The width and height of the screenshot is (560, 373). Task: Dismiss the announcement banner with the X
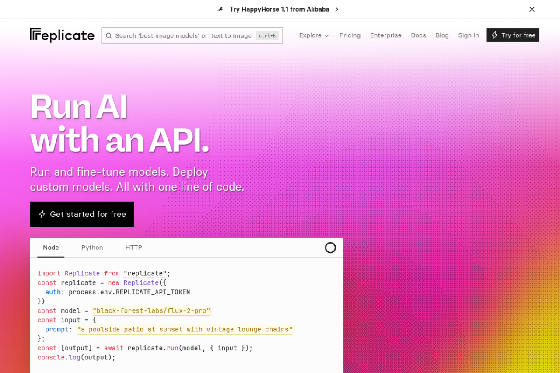point(532,9)
